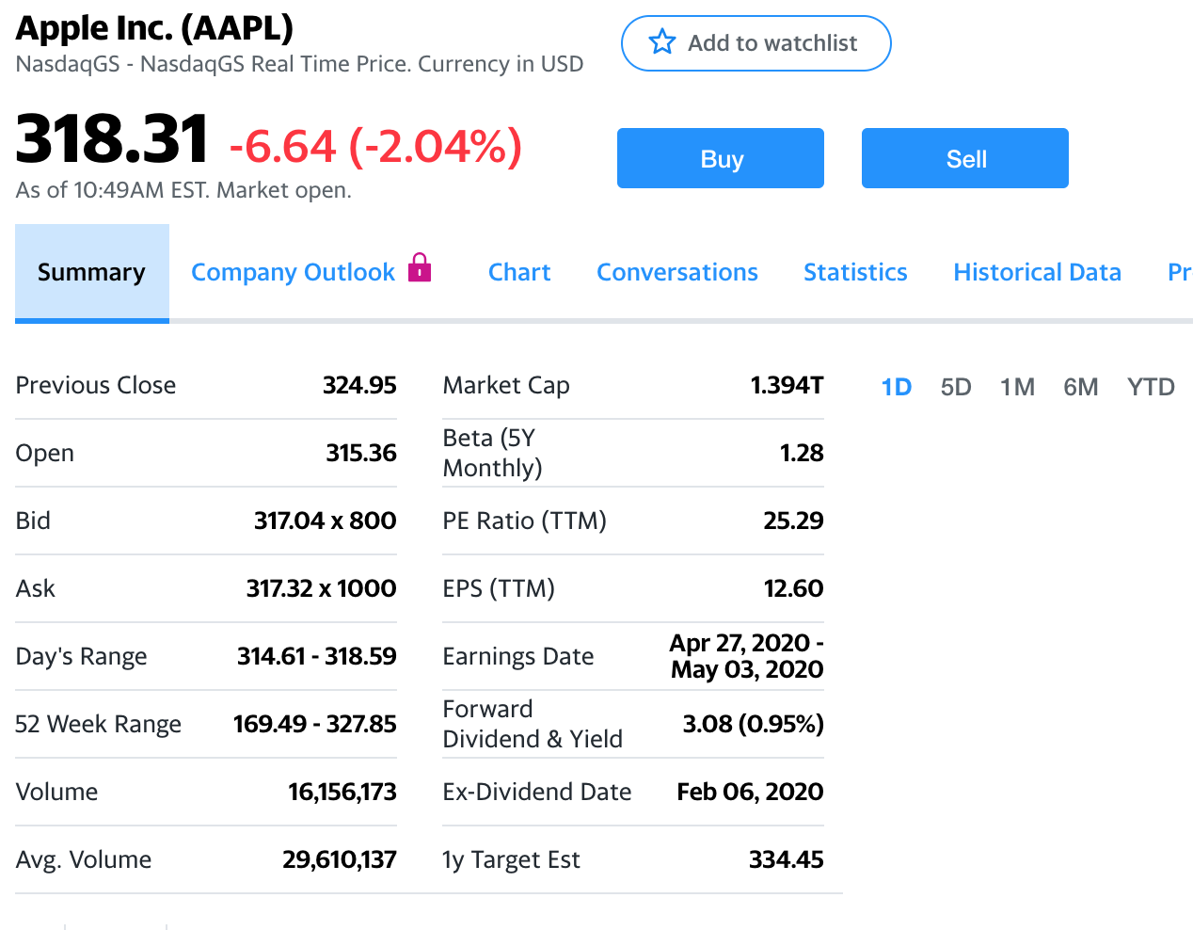The height and width of the screenshot is (930, 1193).
Task: Click the NasdaqGS Real Time Price subtitle
Action: tap(299, 64)
